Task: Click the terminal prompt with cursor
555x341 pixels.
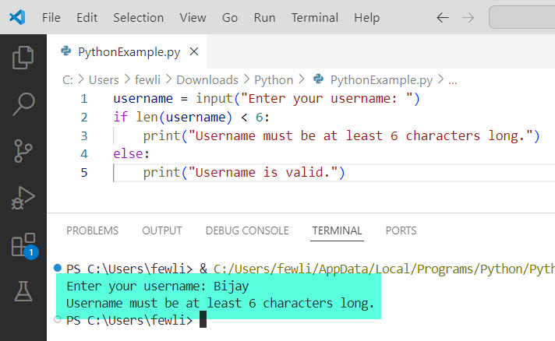Action: (x=136, y=320)
